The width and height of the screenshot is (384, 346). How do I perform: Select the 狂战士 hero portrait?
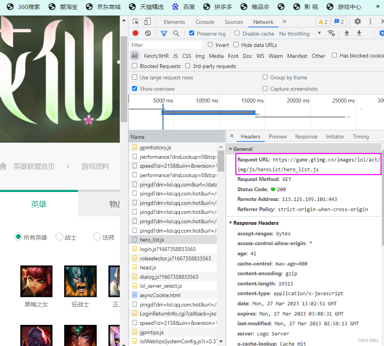tap(80, 281)
